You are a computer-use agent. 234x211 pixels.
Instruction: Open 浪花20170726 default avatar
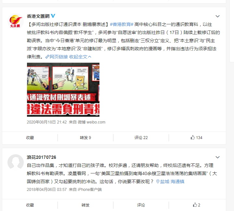(x=16, y=162)
